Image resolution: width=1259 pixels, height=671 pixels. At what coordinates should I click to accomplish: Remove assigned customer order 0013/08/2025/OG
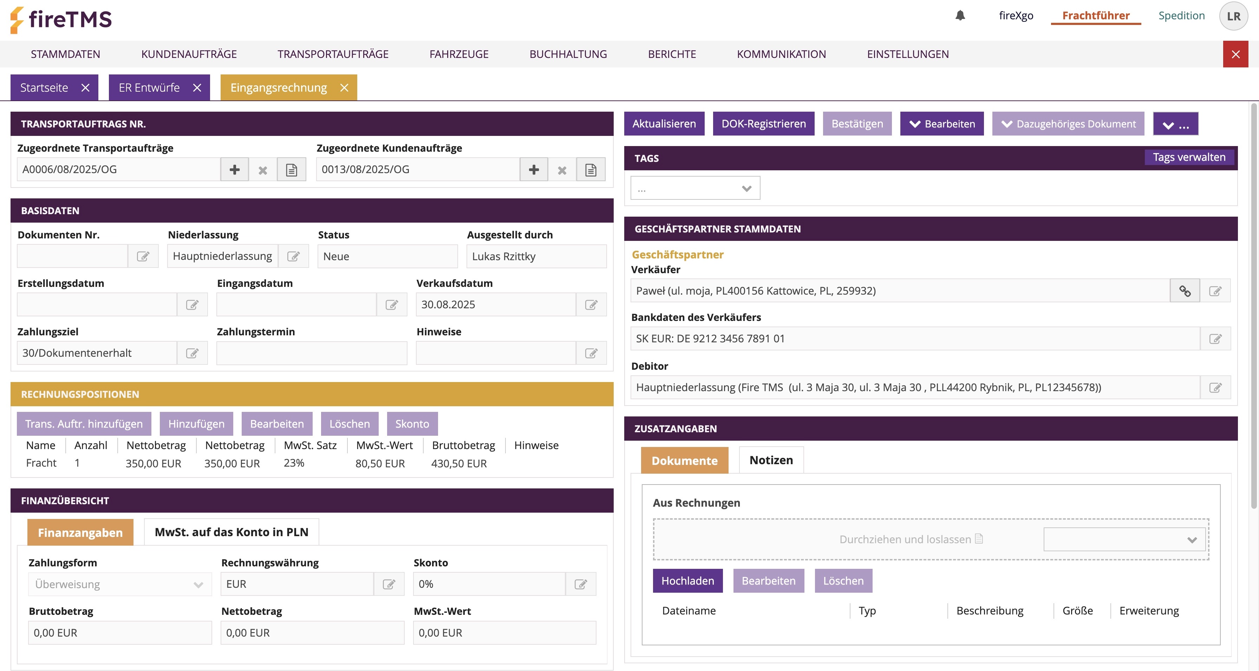pyautogui.click(x=562, y=170)
